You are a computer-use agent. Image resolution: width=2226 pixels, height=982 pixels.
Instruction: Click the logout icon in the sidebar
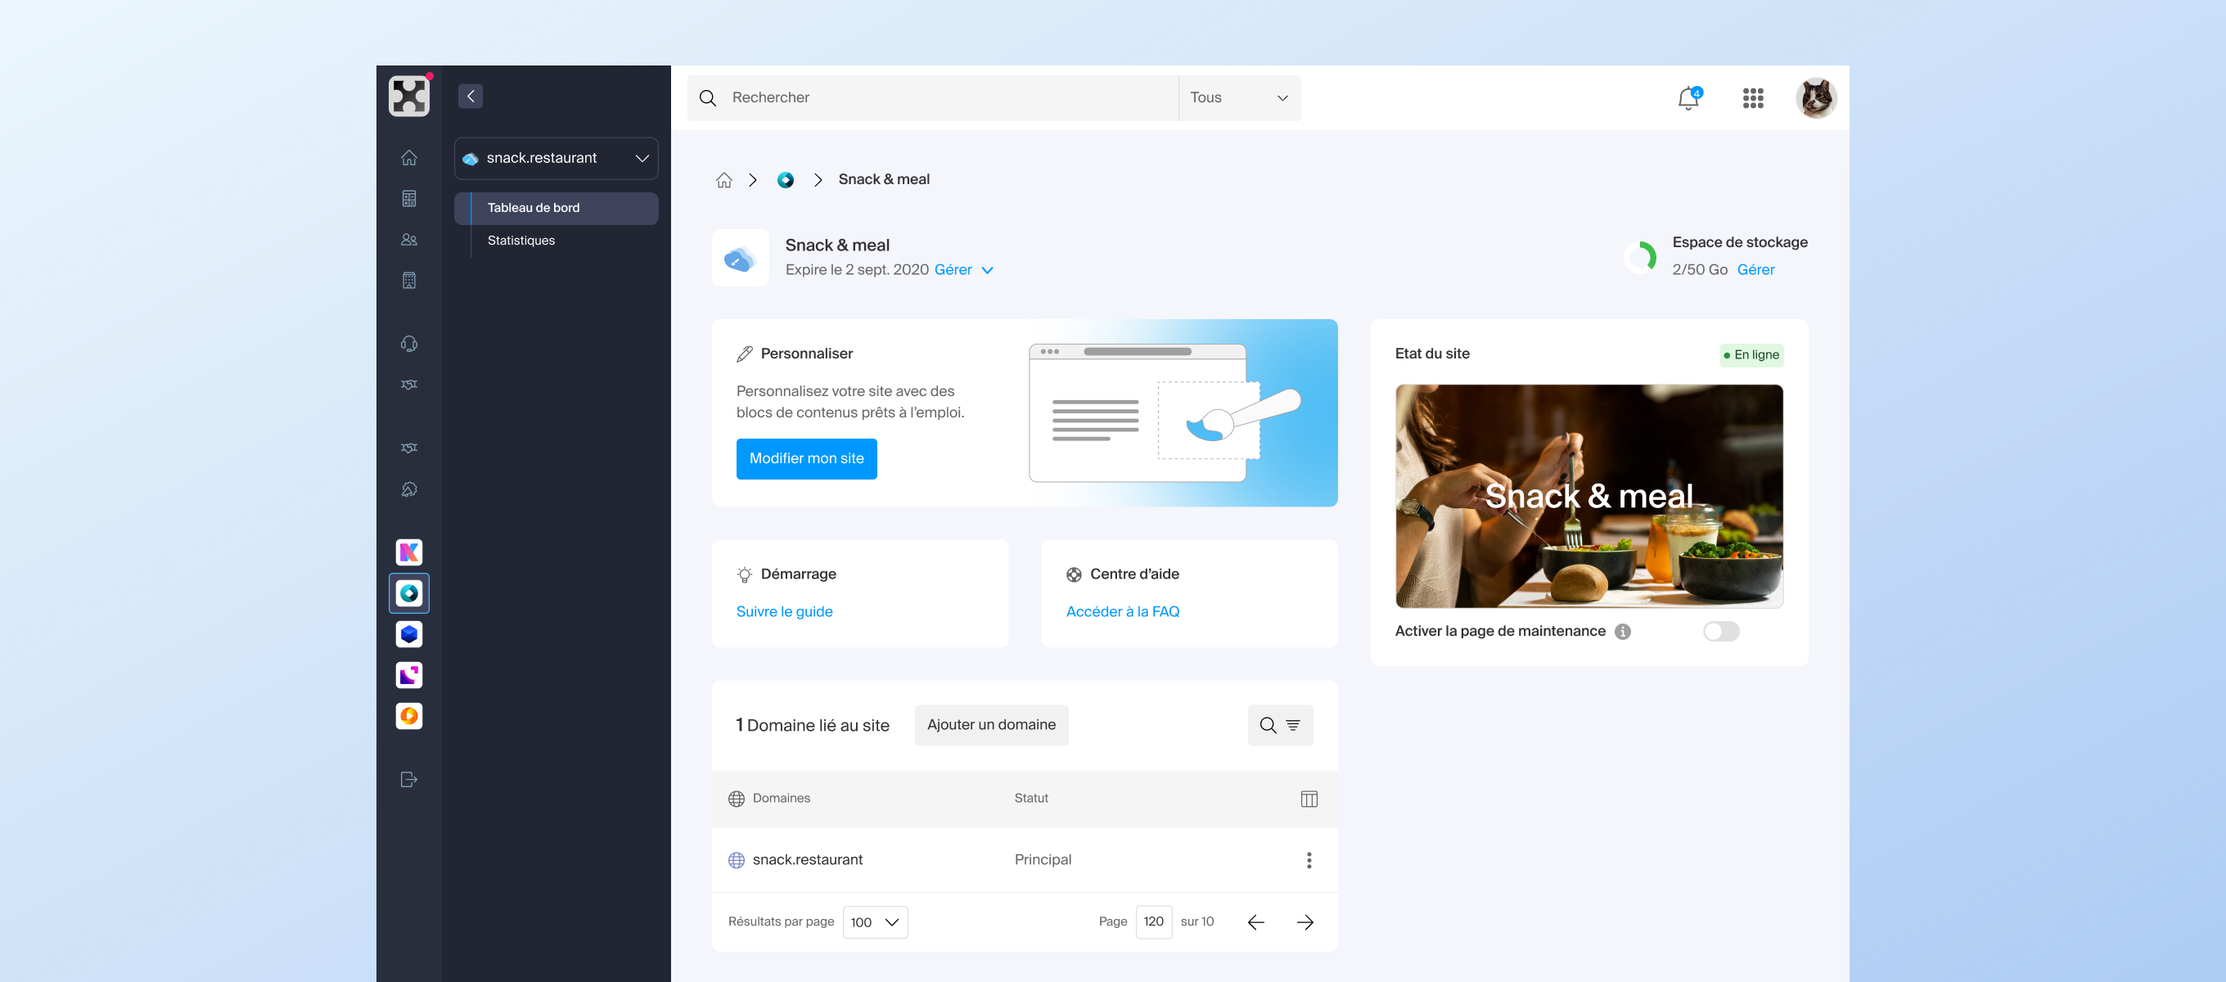tap(408, 780)
